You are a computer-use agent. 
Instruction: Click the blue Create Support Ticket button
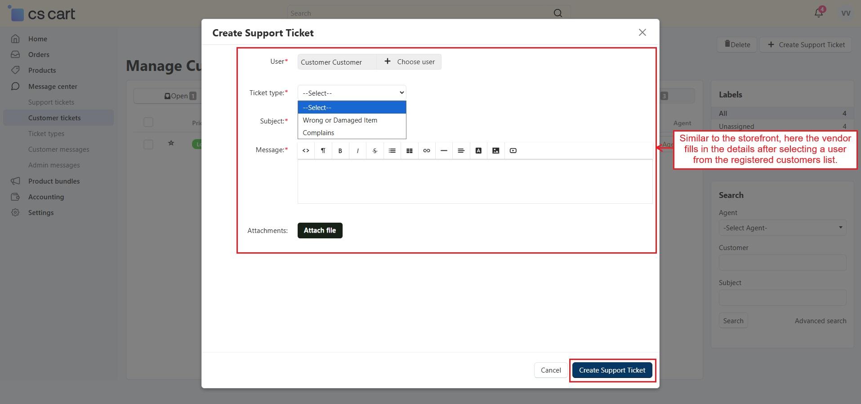point(612,370)
